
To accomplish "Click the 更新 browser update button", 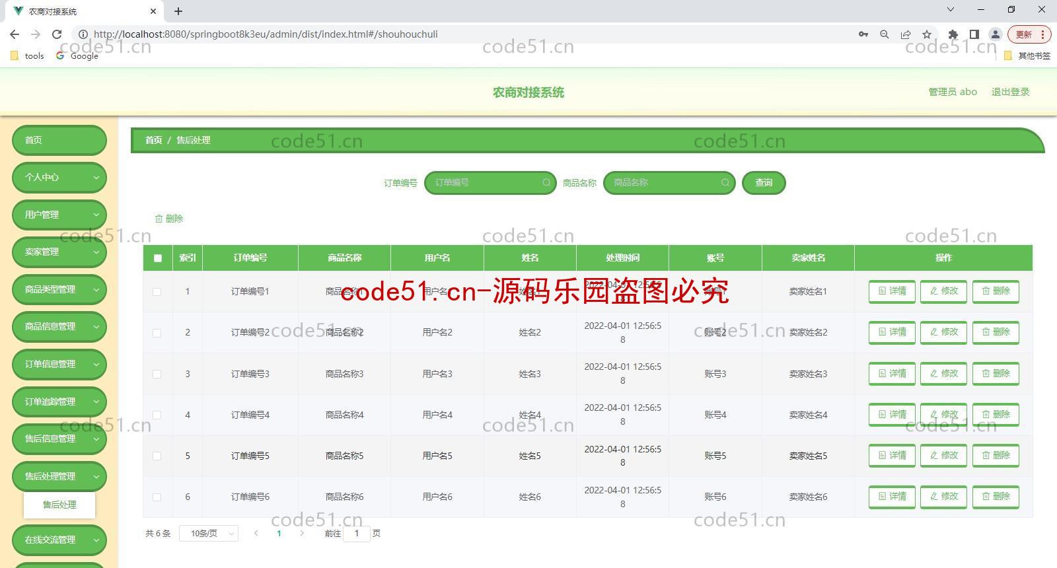I will [x=1029, y=34].
